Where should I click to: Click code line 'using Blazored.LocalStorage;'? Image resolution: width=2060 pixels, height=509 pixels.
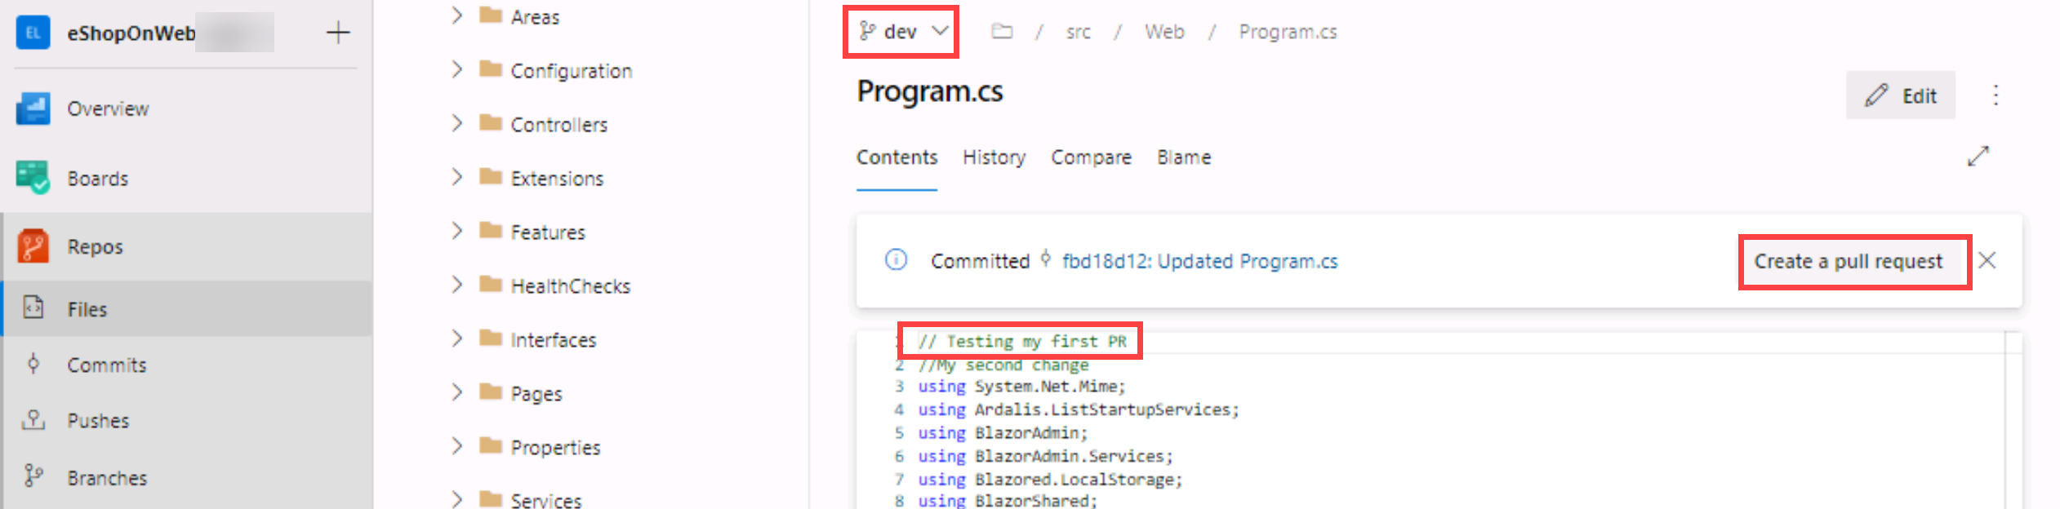click(1050, 480)
